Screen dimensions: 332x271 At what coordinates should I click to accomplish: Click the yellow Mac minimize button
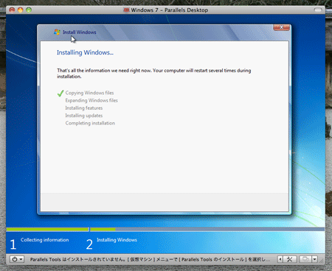pos(20,10)
